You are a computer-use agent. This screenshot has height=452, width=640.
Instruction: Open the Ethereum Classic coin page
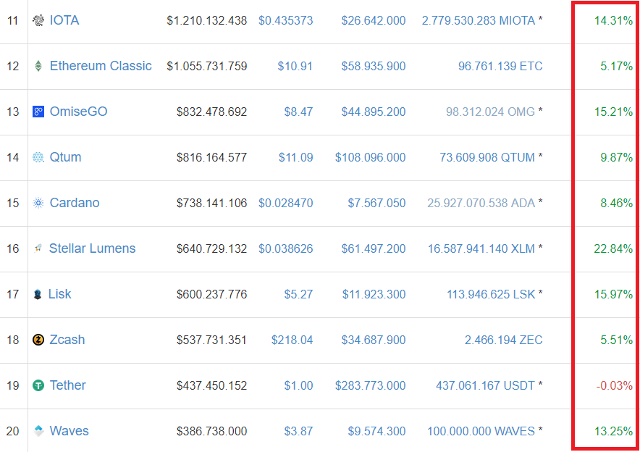pos(101,66)
